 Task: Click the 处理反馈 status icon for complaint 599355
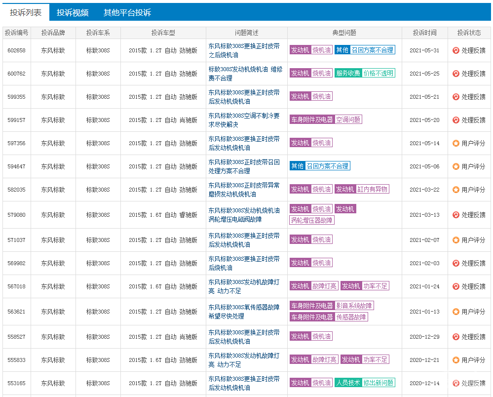pyautogui.click(x=456, y=97)
